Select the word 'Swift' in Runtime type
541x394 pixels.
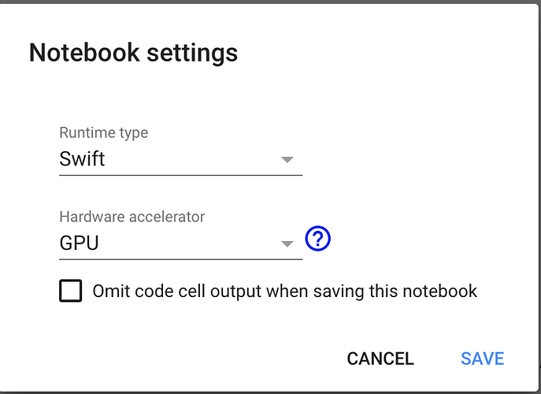click(82, 159)
